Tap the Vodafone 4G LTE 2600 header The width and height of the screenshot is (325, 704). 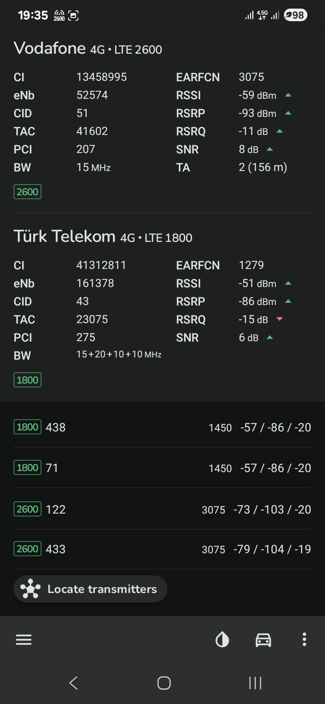(88, 48)
